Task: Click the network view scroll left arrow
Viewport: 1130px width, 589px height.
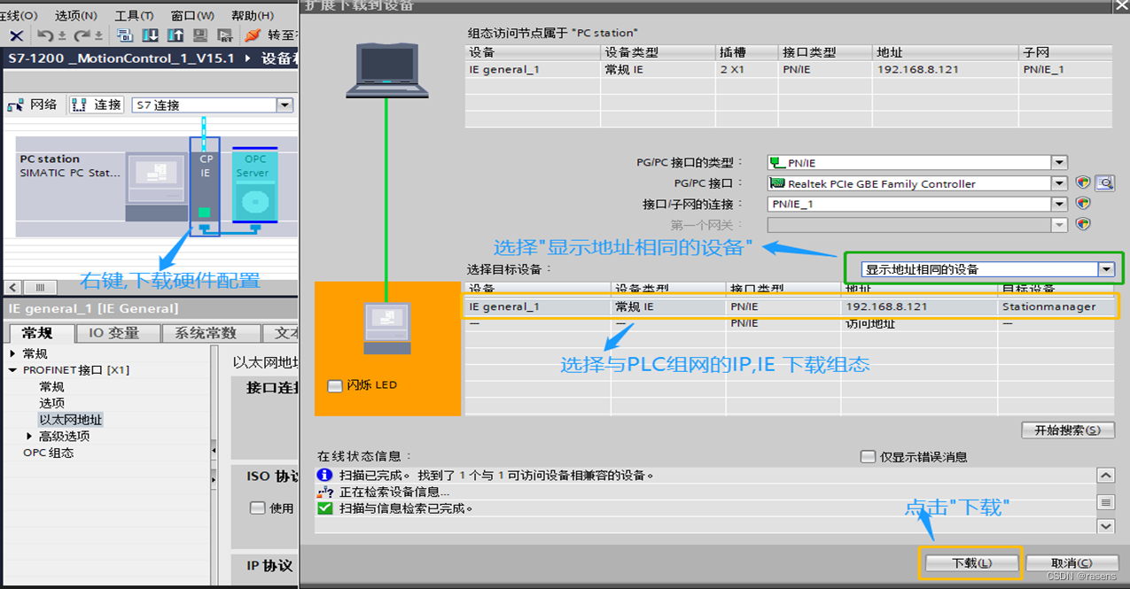Action: point(13,288)
